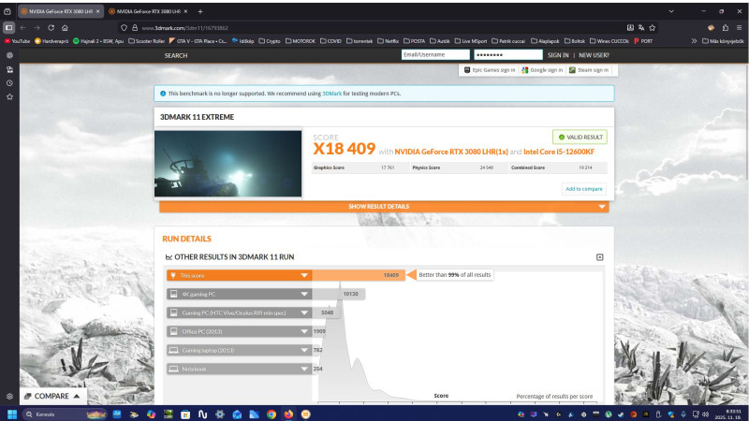Click the Windows taskbar search box
The height and width of the screenshot is (421, 749).
(64, 414)
